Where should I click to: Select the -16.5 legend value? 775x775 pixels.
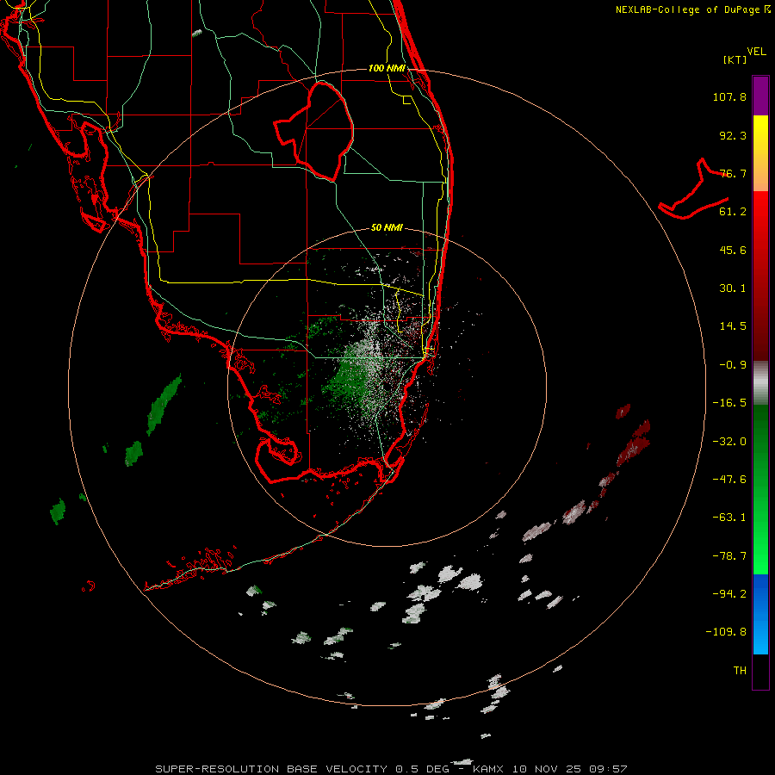click(729, 403)
